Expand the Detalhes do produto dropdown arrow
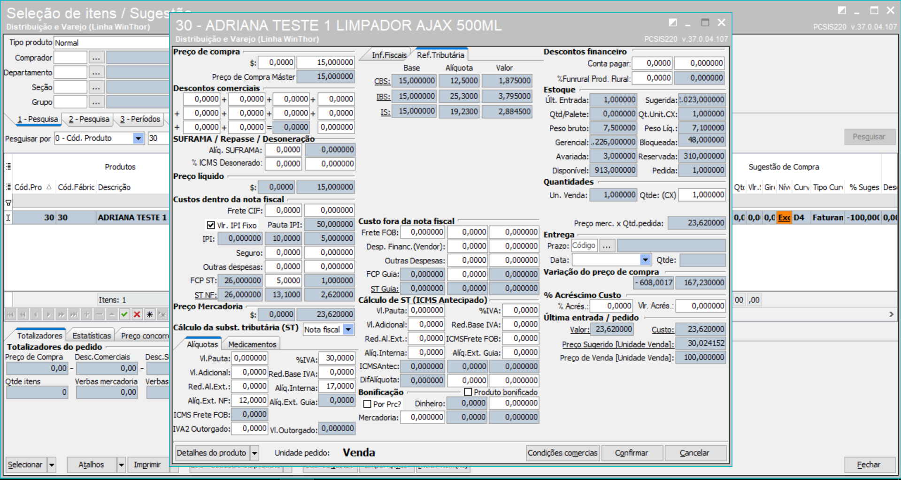The image size is (901, 480). (254, 453)
